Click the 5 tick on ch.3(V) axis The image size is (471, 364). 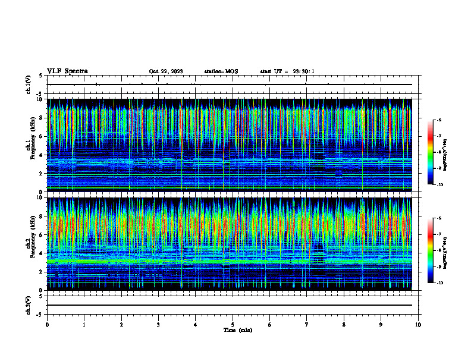(x=40, y=296)
